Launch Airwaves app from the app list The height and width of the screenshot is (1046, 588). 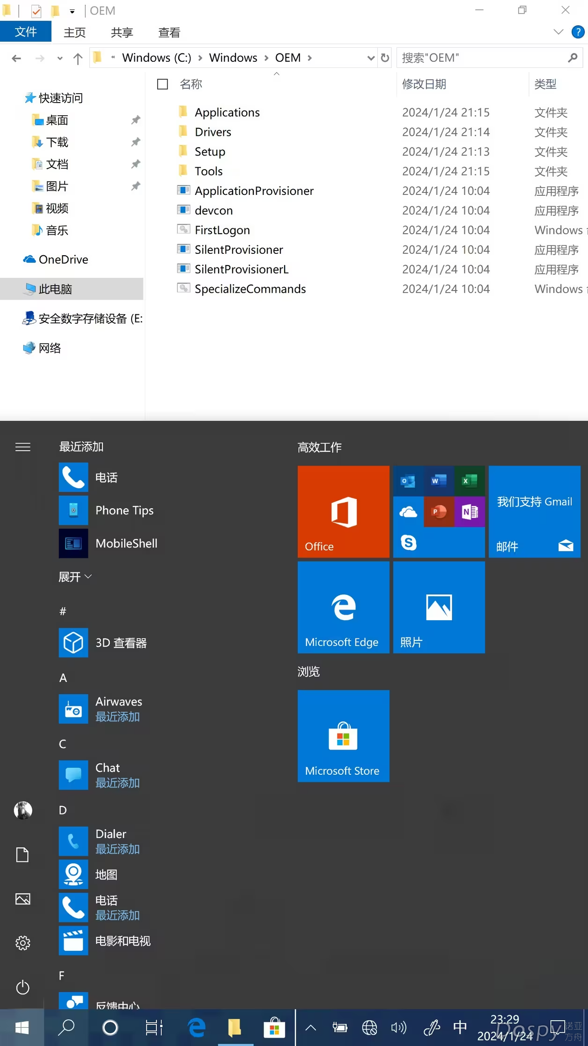pyautogui.click(x=118, y=708)
